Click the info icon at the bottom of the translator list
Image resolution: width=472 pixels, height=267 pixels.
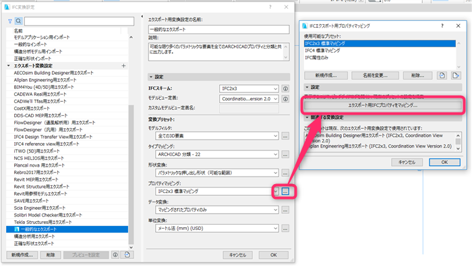(x=115, y=255)
